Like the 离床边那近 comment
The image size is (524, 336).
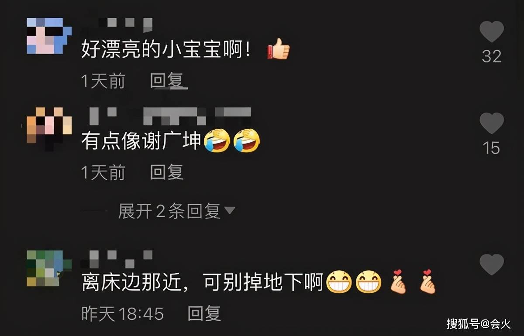coord(492,264)
